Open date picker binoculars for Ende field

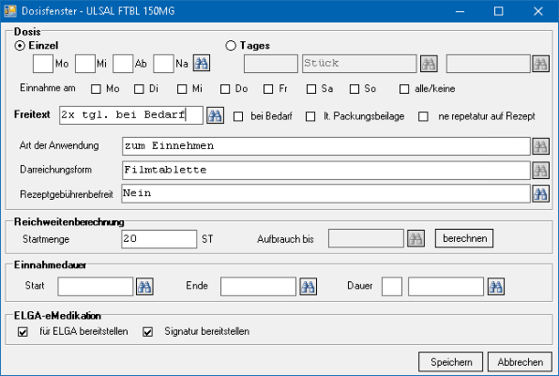tap(308, 287)
